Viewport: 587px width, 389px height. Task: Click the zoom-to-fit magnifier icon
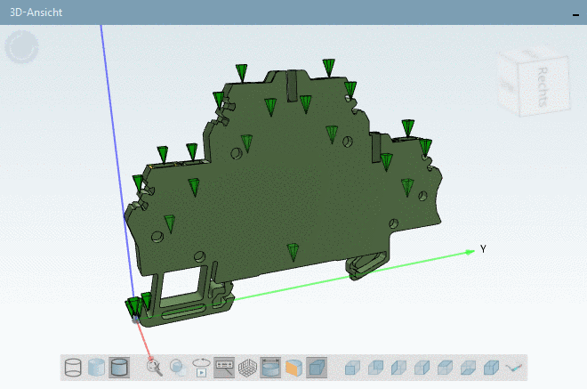pyautogui.click(x=154, y=368)
